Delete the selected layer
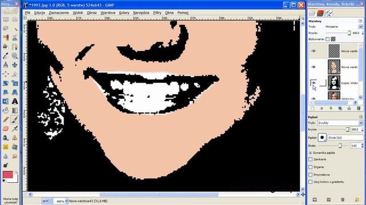Viewport: 366px width, 205px height. coord(359,108)
